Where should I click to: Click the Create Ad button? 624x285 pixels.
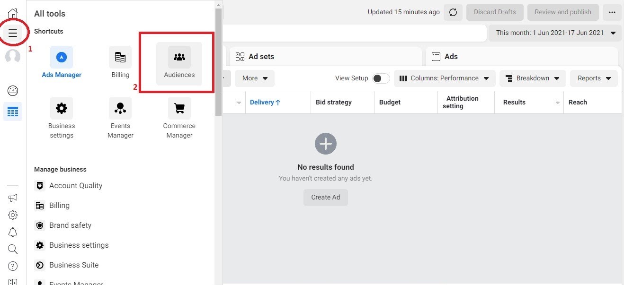click(325, 197)
